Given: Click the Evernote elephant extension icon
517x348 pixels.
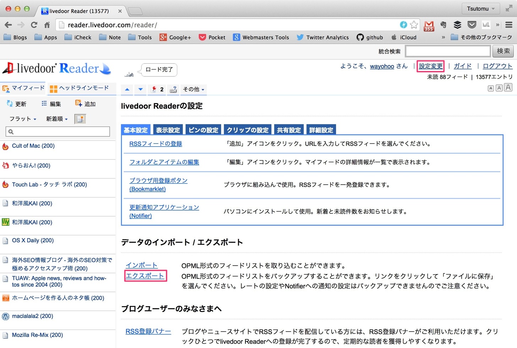Looking at the screenshot, I should click(x=443, y=25).
